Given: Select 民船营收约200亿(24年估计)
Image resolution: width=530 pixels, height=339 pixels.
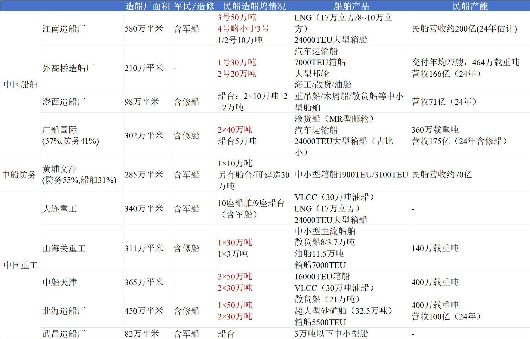Looking at the screenshot, I should [x=464, y=29].
